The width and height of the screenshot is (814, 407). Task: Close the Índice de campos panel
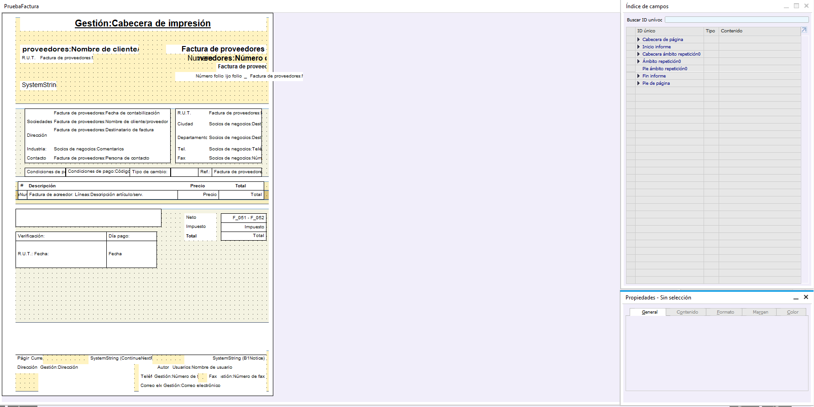pos(806,6)
